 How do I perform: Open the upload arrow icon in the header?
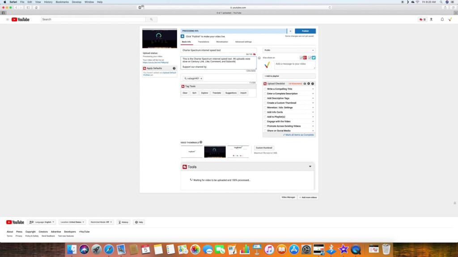431,20
